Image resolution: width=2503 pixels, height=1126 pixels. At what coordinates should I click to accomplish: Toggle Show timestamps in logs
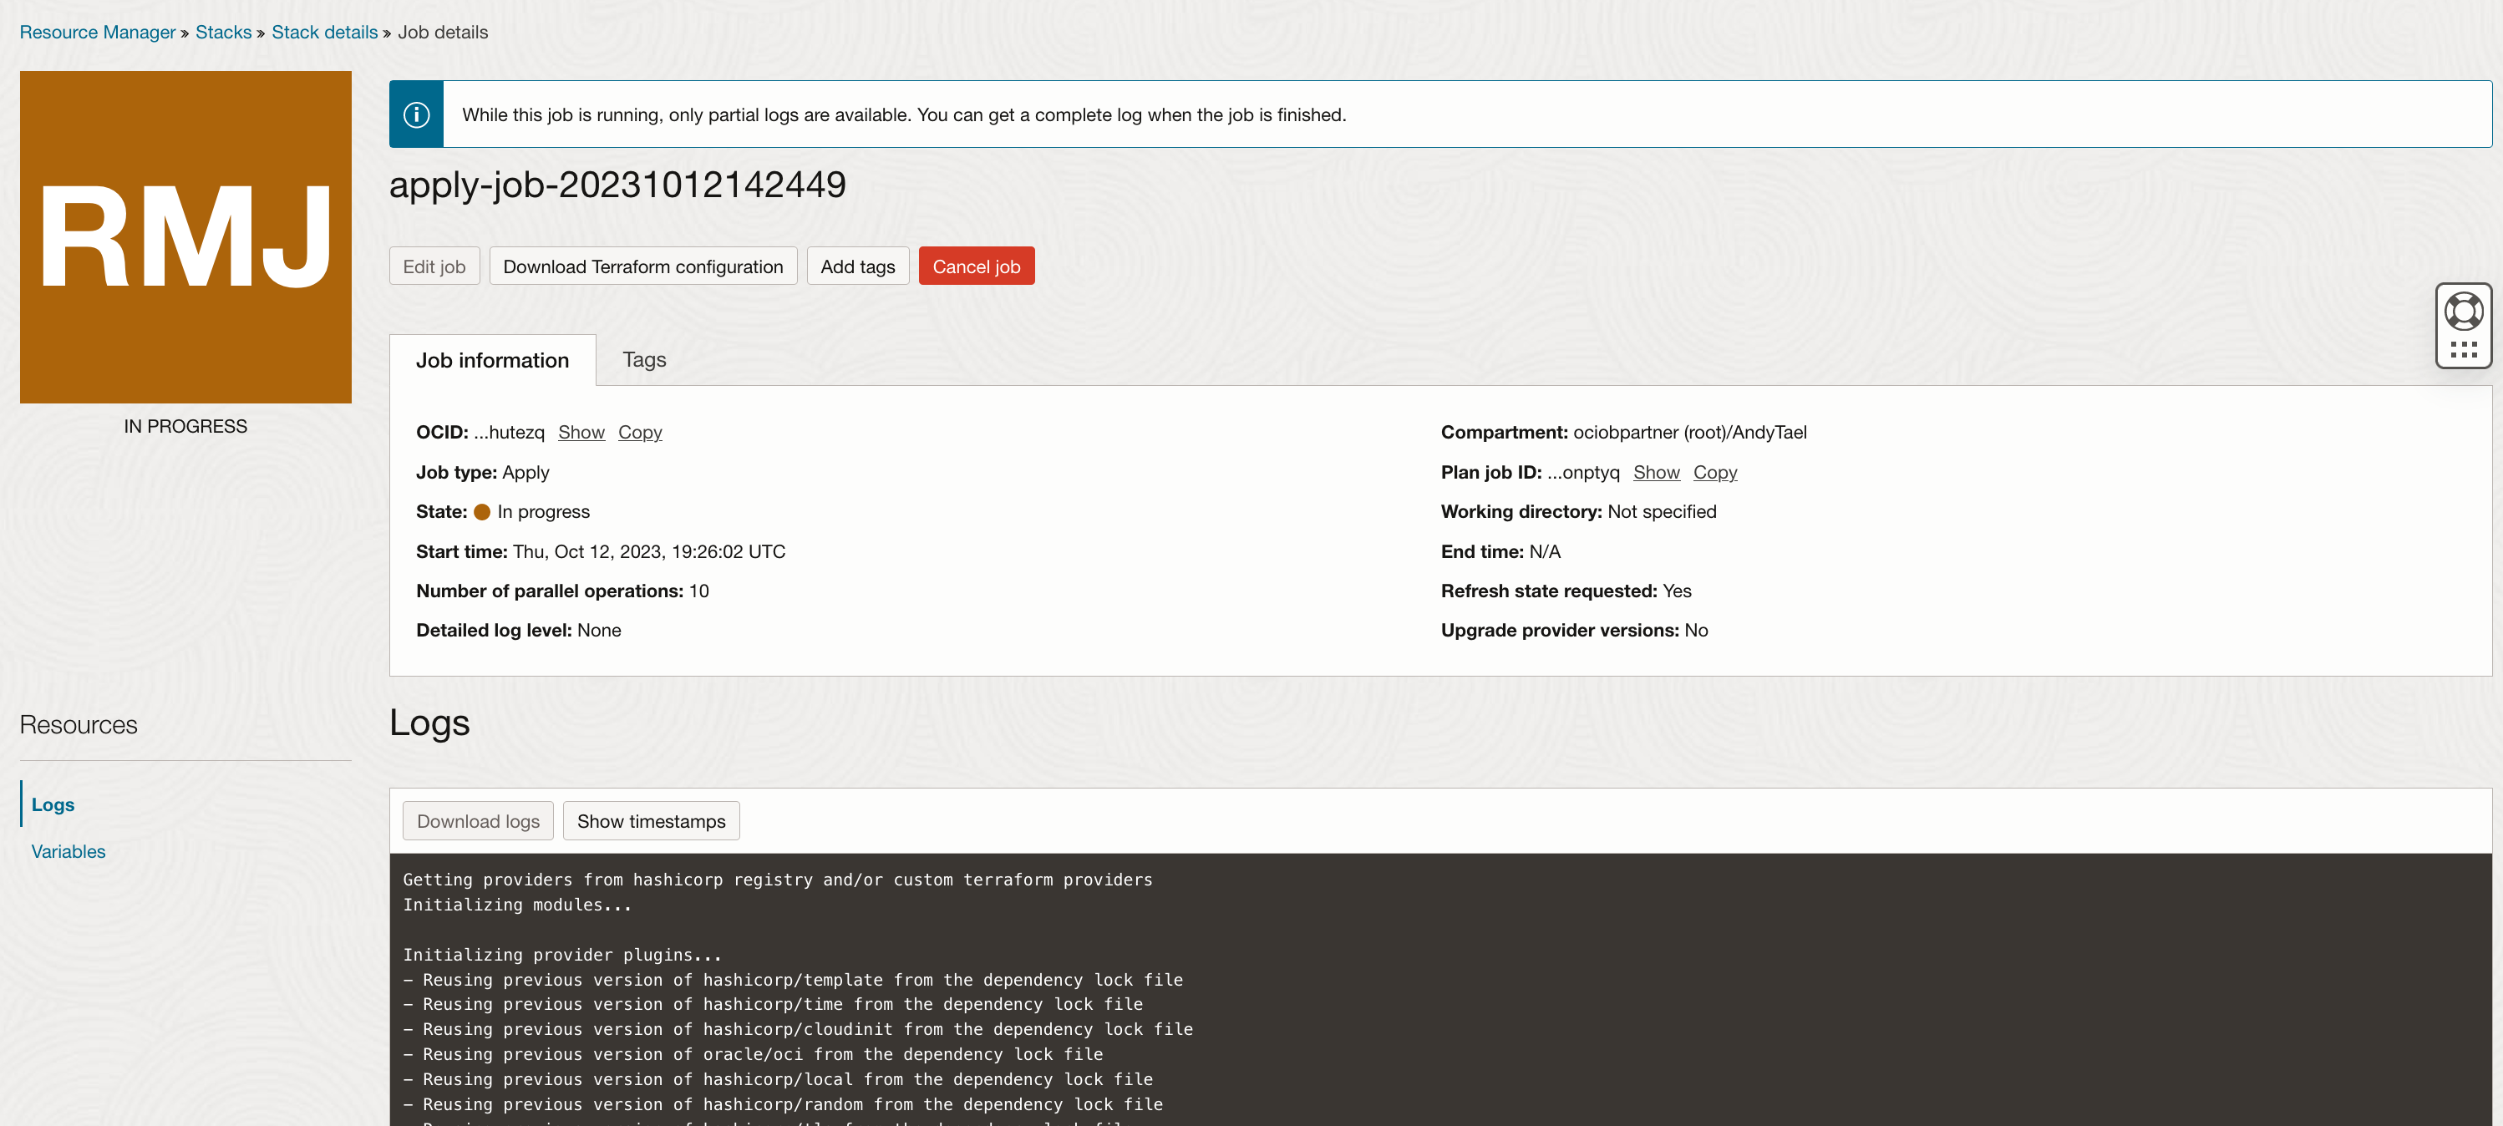click(x=650, y=821)
